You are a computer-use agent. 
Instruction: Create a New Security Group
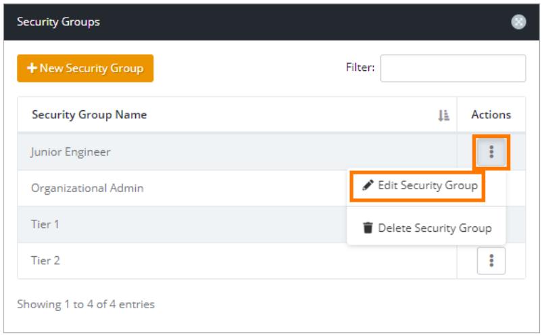click(85, 68)
